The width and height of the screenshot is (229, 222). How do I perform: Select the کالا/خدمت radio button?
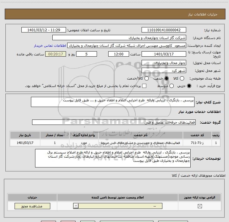point(147,78)
